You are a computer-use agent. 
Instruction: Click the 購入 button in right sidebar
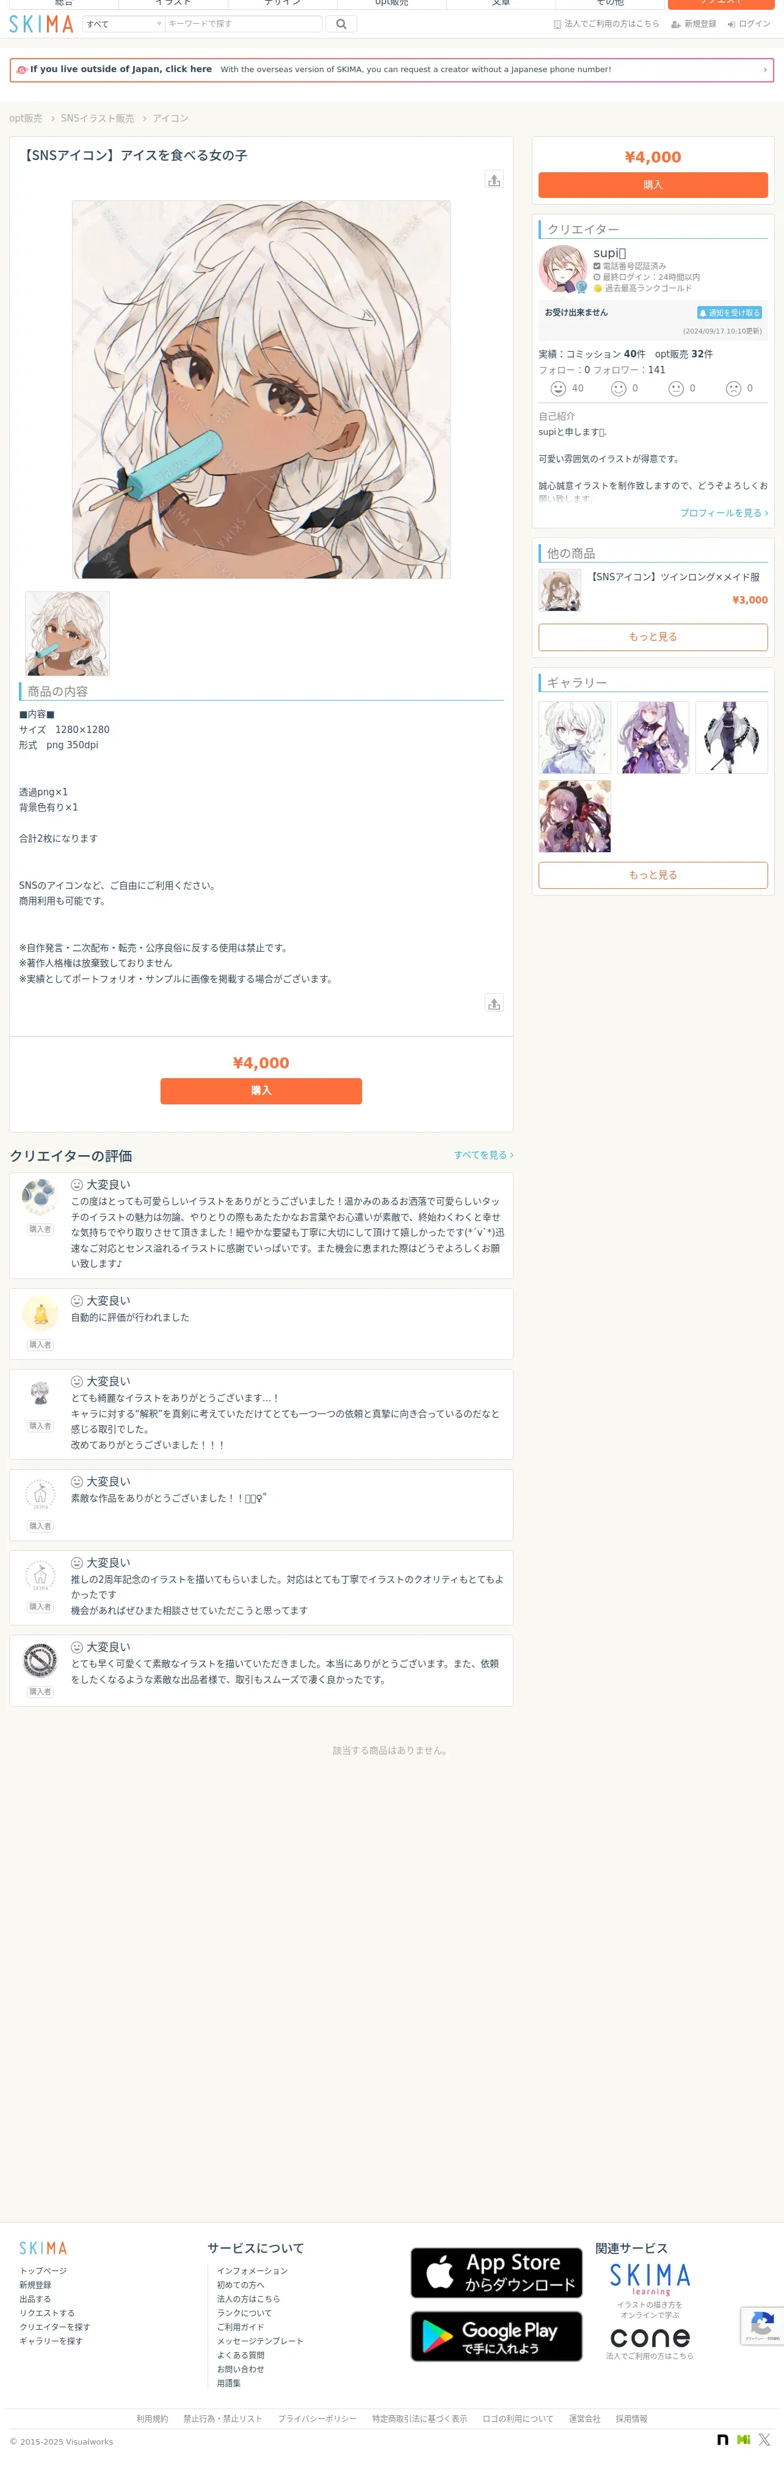pyautogui.click(x=653, y=184)
